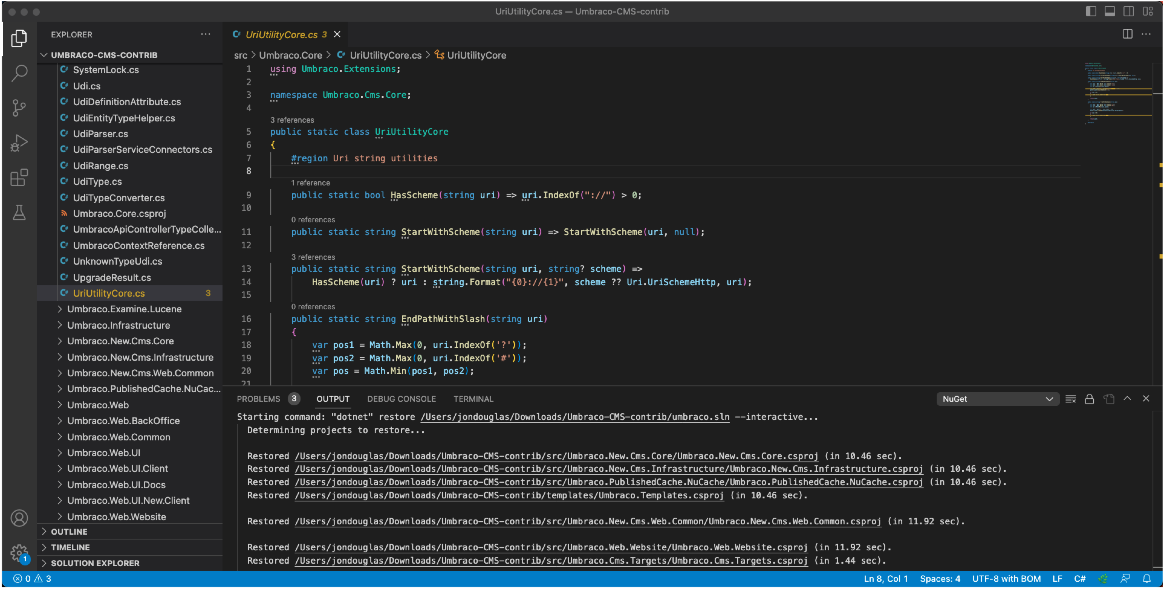
Task: Select UriUtilityCore.cs in the file tree
Action: 130,293
